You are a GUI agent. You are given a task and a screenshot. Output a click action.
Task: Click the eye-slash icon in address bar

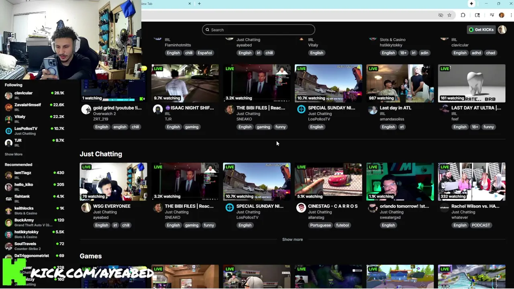tap(441, 15)
